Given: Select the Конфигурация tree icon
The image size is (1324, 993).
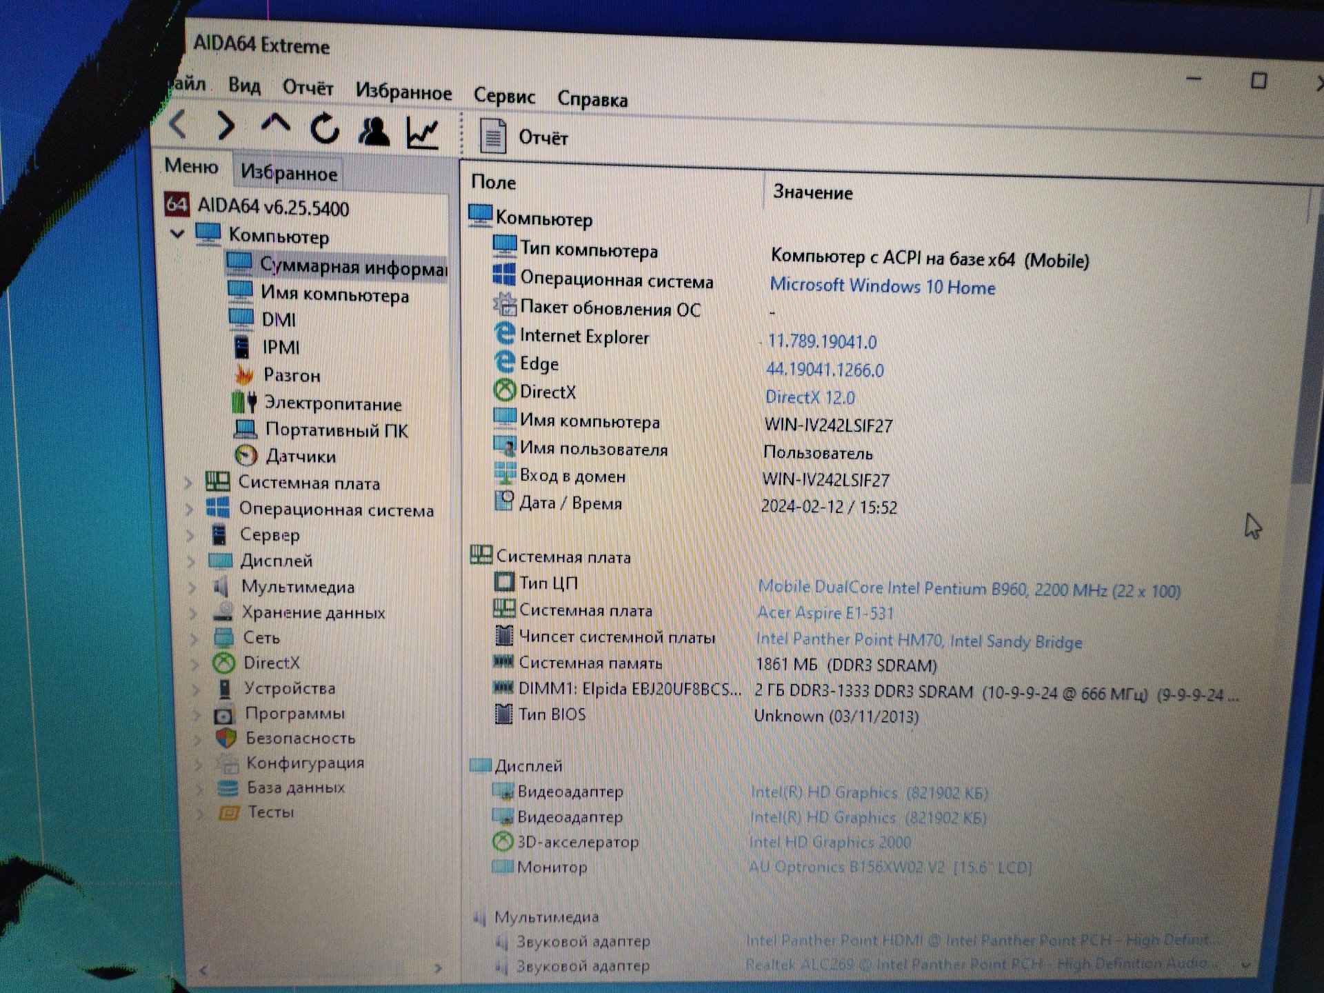Looking at the screenshot, I should (227, 763).
